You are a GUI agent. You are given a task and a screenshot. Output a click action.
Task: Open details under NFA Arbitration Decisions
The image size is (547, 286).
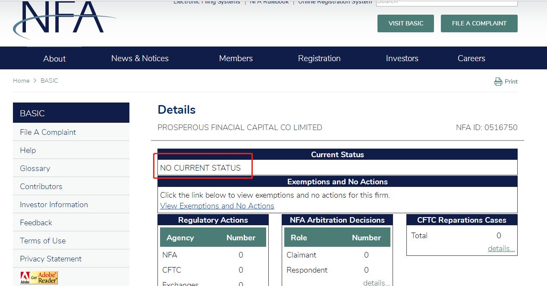pyautogui.click(x=377, y=283)
